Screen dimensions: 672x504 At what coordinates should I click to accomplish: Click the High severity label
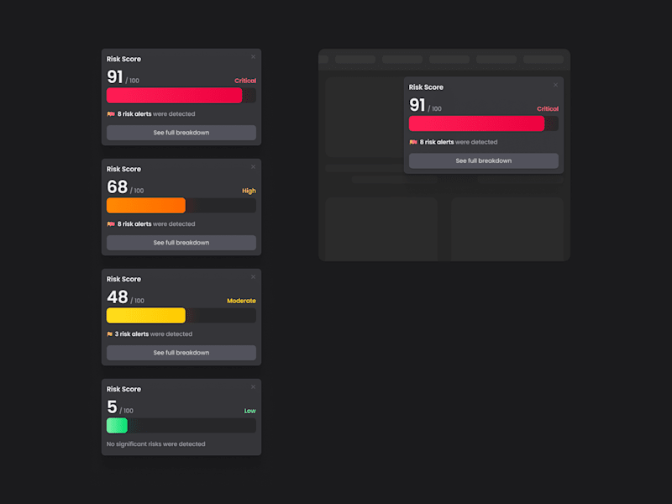click(x=249, y=191)
